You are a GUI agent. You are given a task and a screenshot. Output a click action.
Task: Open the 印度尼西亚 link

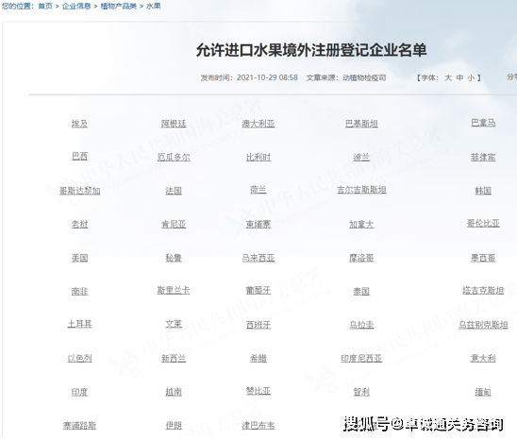[361, 359]
